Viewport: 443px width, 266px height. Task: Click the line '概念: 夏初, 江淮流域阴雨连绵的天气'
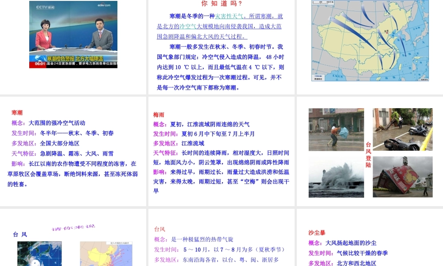[x=202, y=125]
